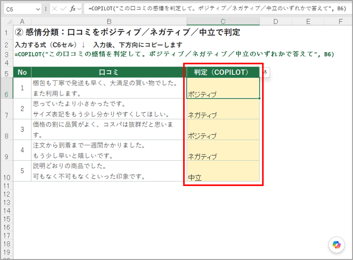Click the '口コミ' table header cell

coord(109,72)
